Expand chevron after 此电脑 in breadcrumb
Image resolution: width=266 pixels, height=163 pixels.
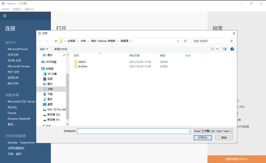click(78, 41)
